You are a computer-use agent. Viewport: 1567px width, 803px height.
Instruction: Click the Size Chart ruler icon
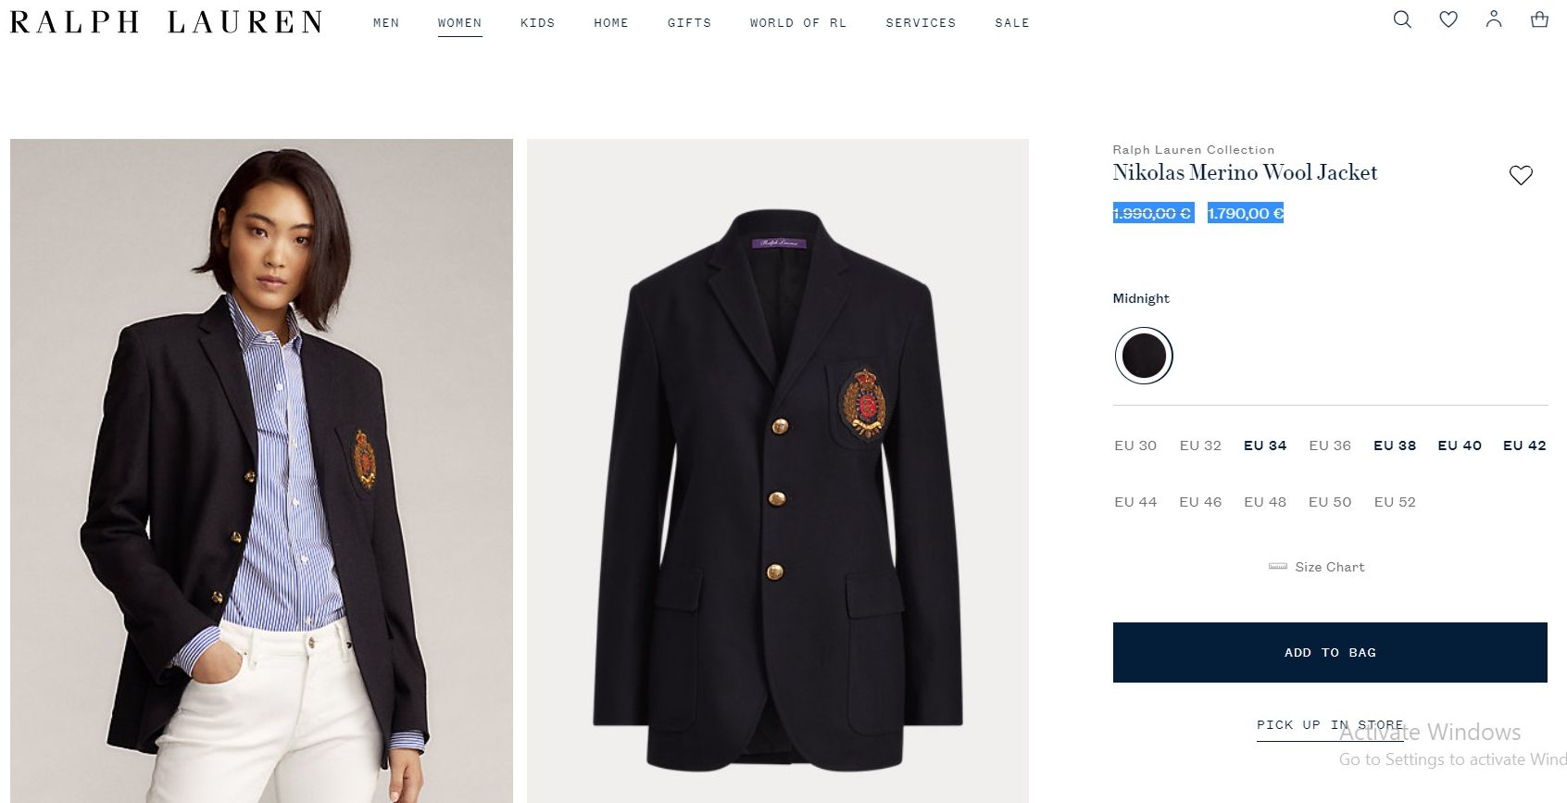(1277, 567)
